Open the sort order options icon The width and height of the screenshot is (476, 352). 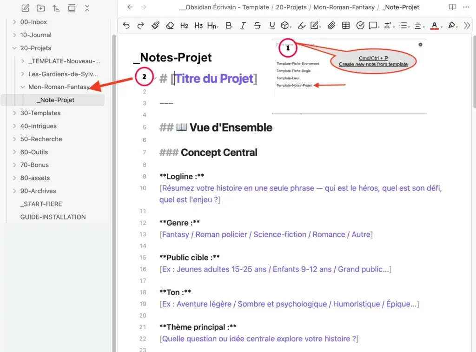pos(56,8)
